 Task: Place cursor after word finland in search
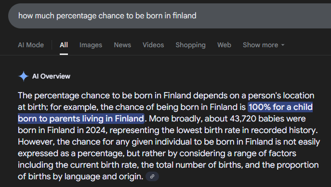[x=197, y=16]
